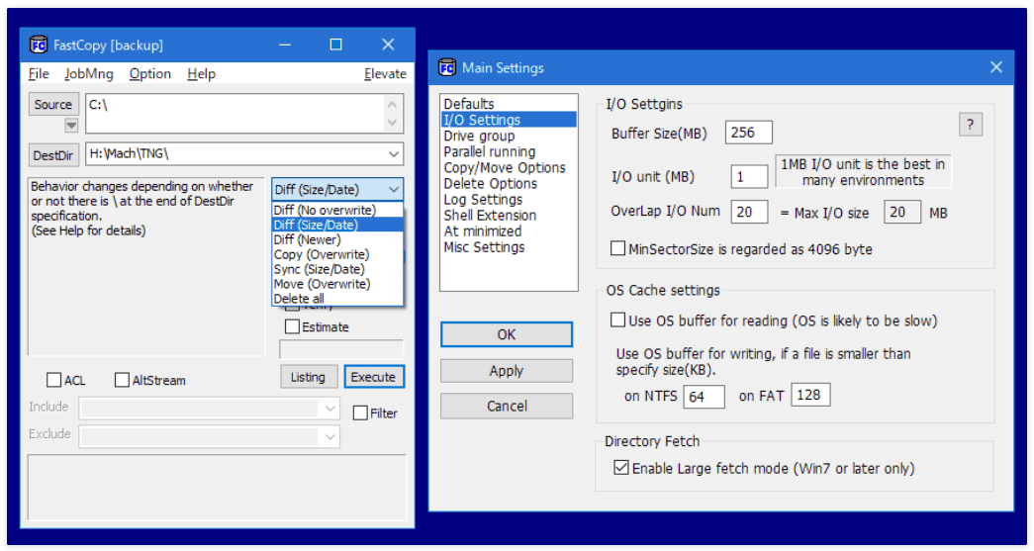The width and height of the screenshot is (1034, 551).
Task: Click the Max I/O size field
Action: (x=902, y=212)
